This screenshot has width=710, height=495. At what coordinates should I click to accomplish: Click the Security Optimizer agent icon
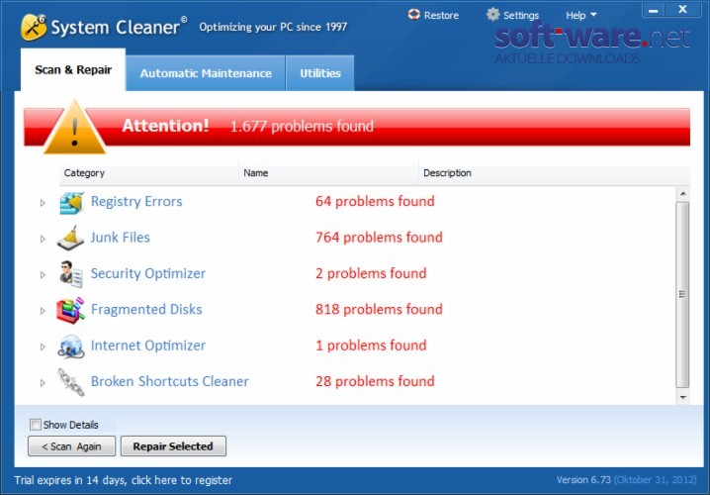(71, 274)
